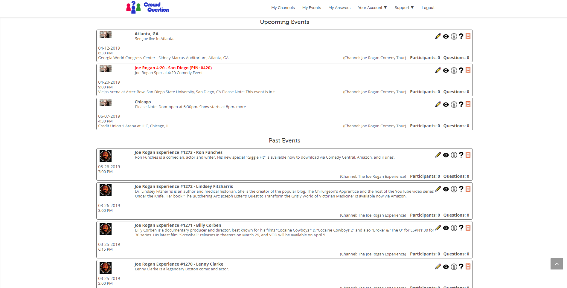This screenshot has width=567, height=288.
Task: Click the eye icon for the San Diego event
Action: (x=446, y=71)
